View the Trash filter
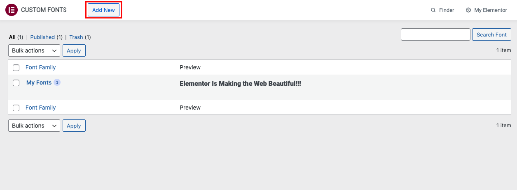517x190 pixels. point(76,37)
